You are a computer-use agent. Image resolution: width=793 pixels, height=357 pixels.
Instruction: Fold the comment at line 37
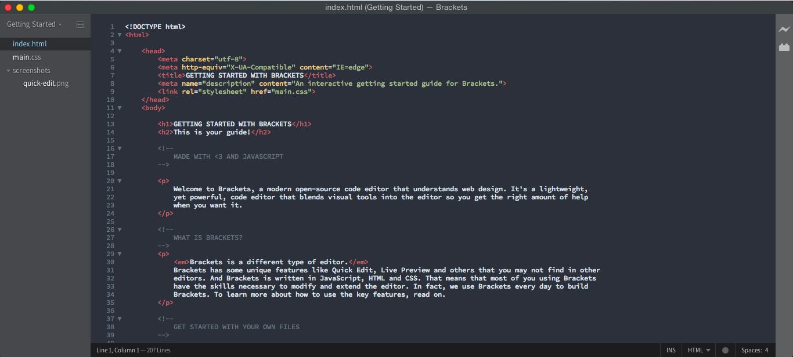tap(120, 319)
